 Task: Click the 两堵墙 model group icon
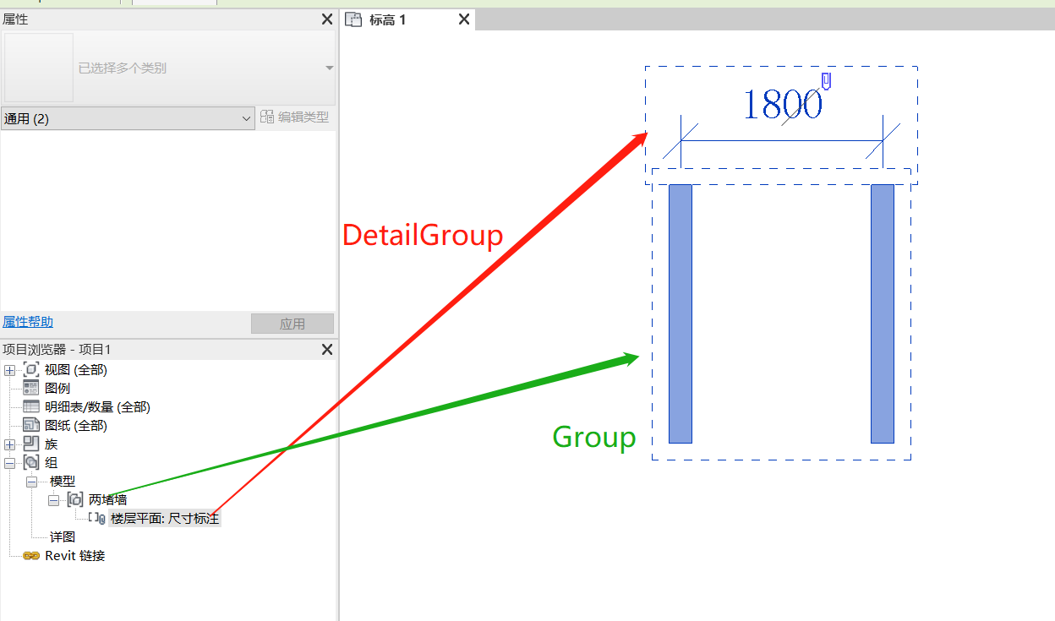(x=75, y=499)
